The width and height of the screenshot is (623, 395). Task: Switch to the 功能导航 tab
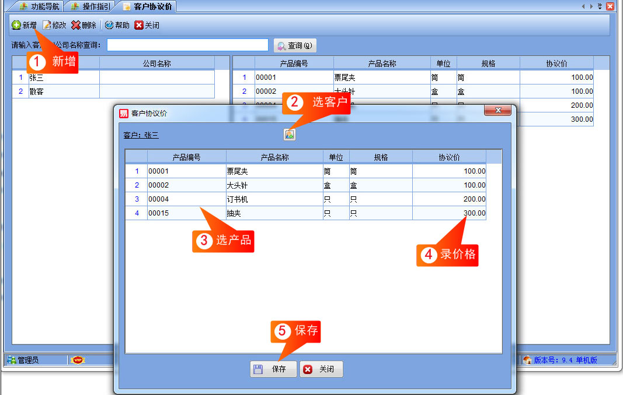[39, 6]
